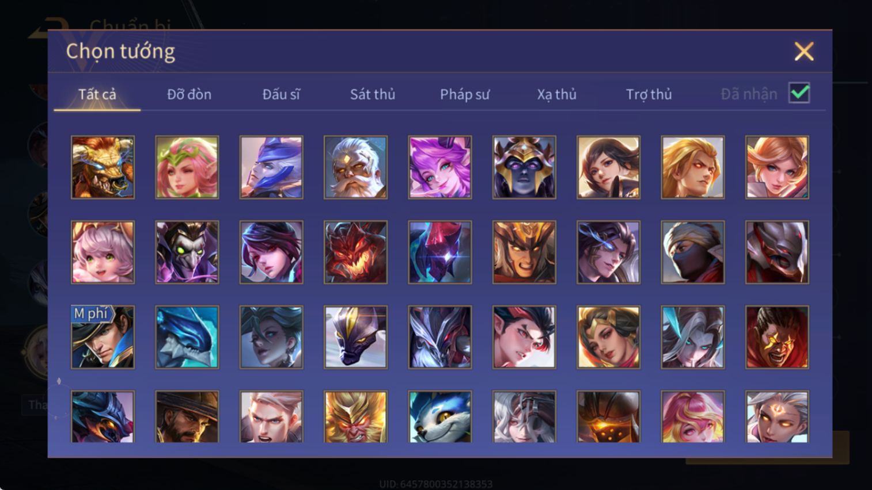Switch to the 'Đỡ đòn' tab
Image resolution: width=872 pixels, height=490 pixels.
pyautogui.click(x=189, y=94)
